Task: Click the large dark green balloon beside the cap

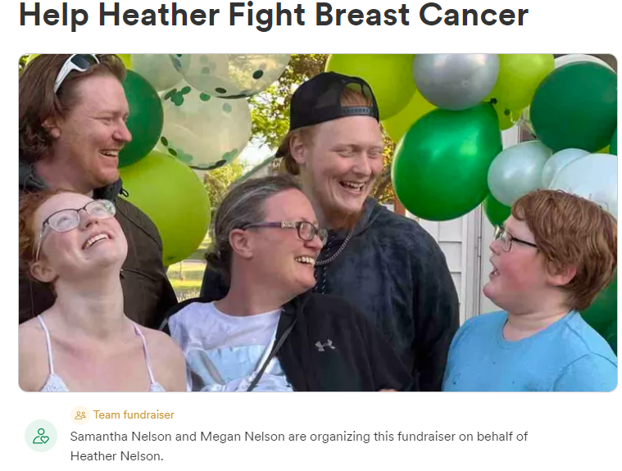Action: tap(446, 163)
